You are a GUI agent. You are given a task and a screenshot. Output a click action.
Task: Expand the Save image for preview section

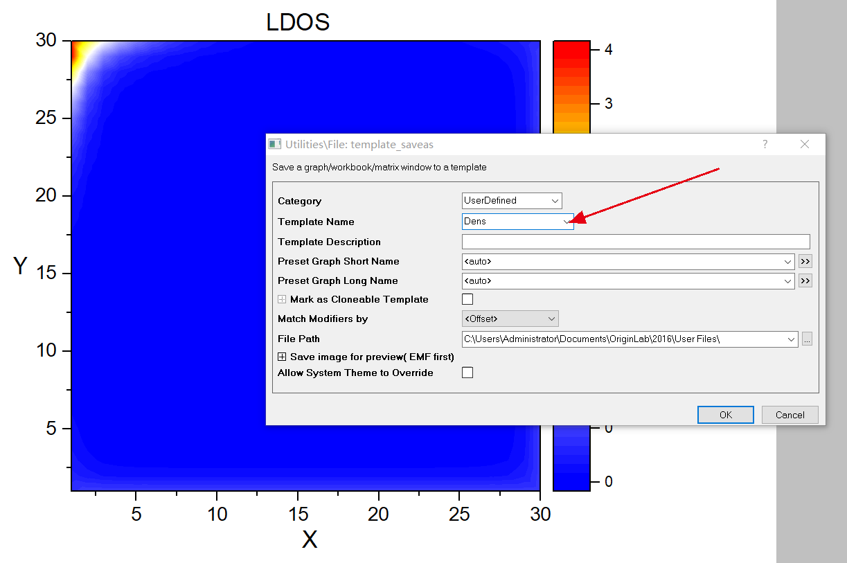tap(282, 357)
